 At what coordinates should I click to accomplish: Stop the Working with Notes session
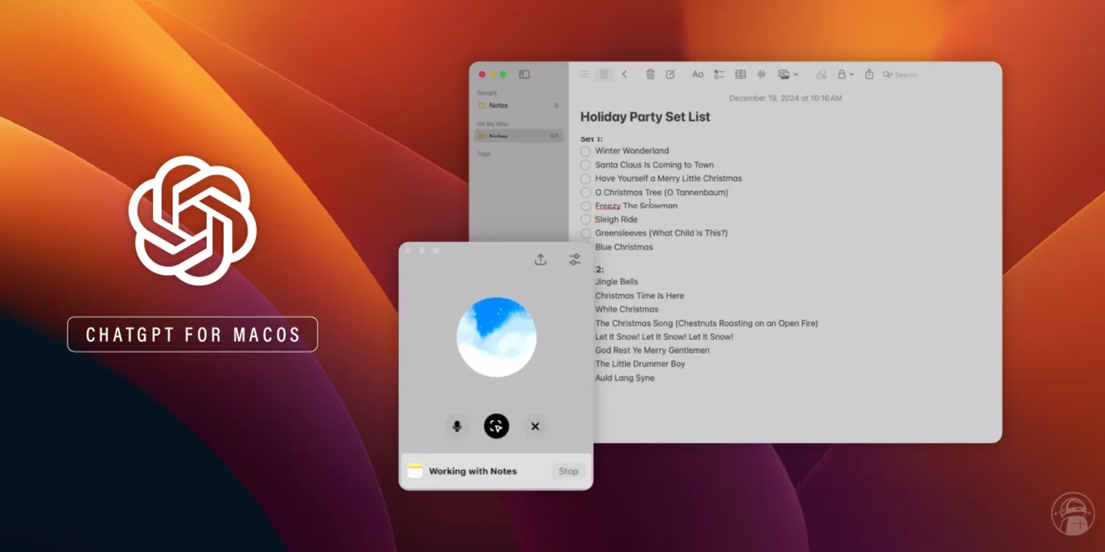pos(568,471)
